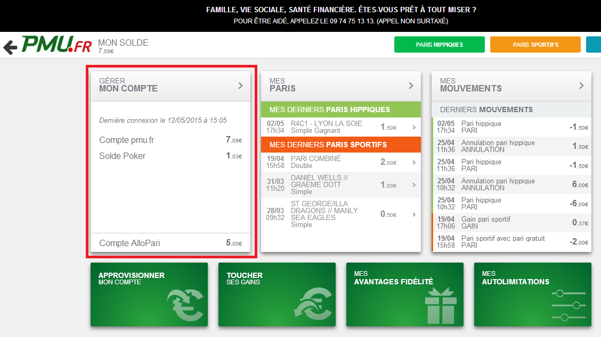Click the Mon Solde label in header
The width and height of the screenshot is (601, 337).
pyautogui.click(x=123, y=43)
